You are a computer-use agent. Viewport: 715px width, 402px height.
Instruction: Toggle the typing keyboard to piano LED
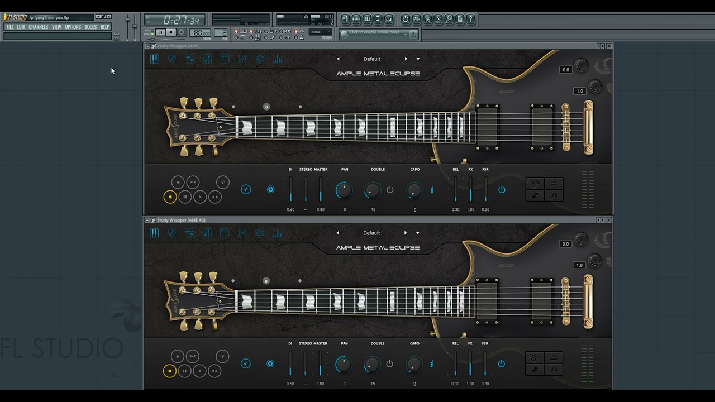(236, 31)
